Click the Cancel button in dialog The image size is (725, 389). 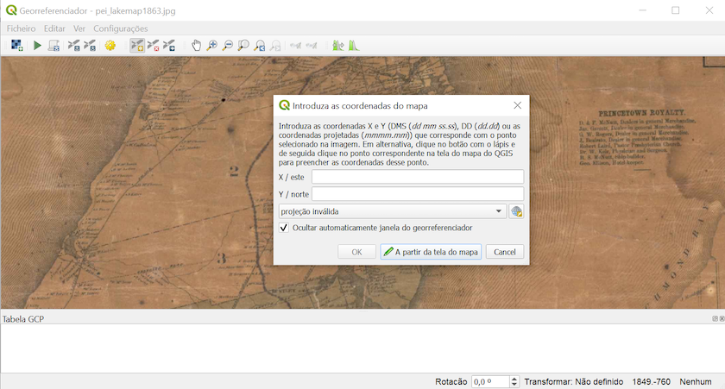(x=505, y=252)
